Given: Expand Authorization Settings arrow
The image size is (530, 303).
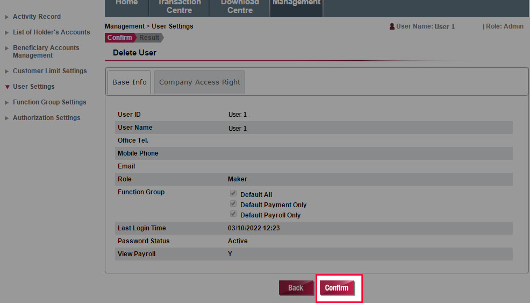Looking at the screenshot, I should [7, 118].
